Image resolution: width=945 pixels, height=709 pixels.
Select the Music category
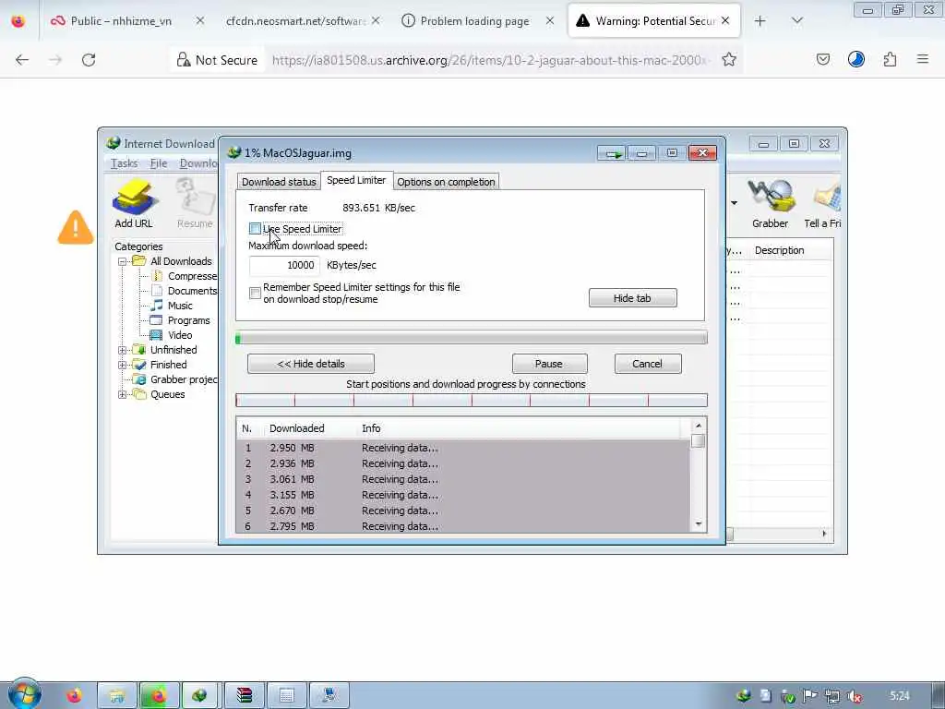pos(180,306)
